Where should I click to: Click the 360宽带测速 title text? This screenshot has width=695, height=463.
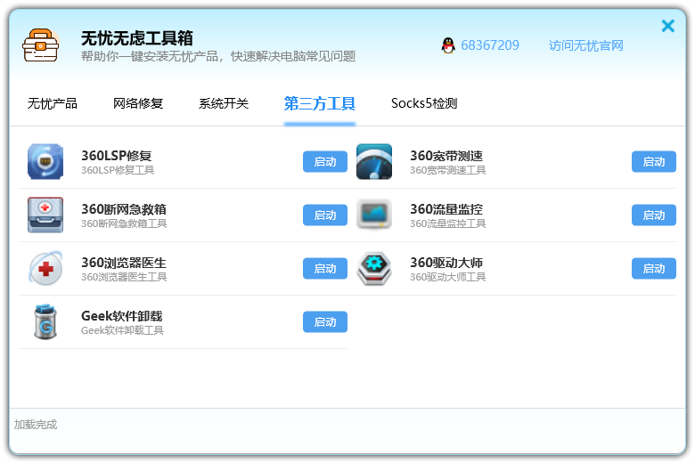point(446,156)
